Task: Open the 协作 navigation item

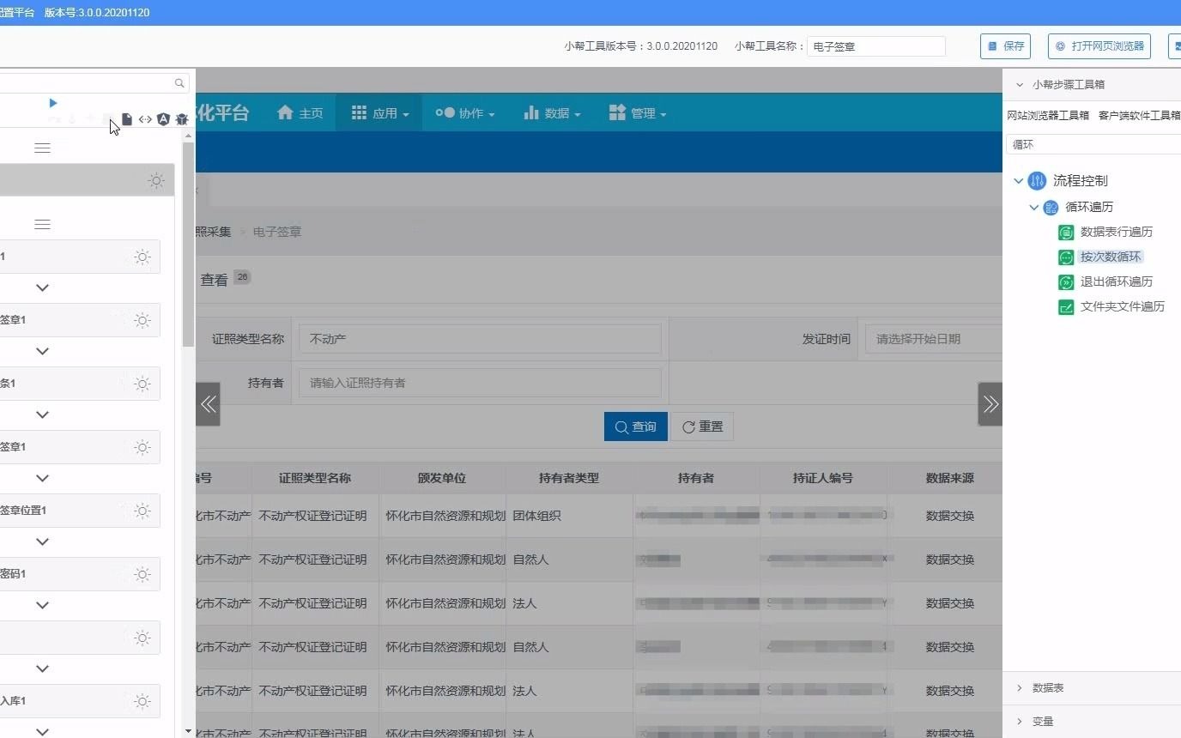Action: 465,113
